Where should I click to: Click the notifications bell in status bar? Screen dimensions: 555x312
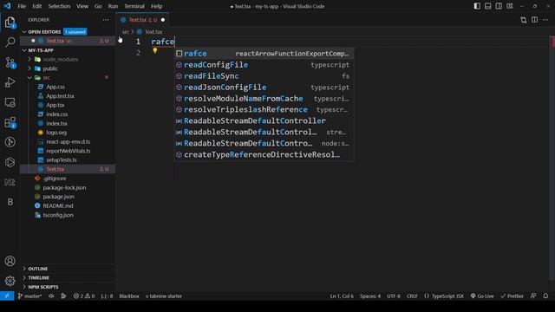pyautogui.click(x=545, y=296)
